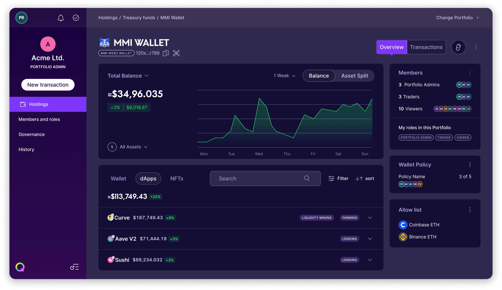Viewport: 502px width, 290px height.
Task: Expand the Curve holding row
Action: point(369,218)
